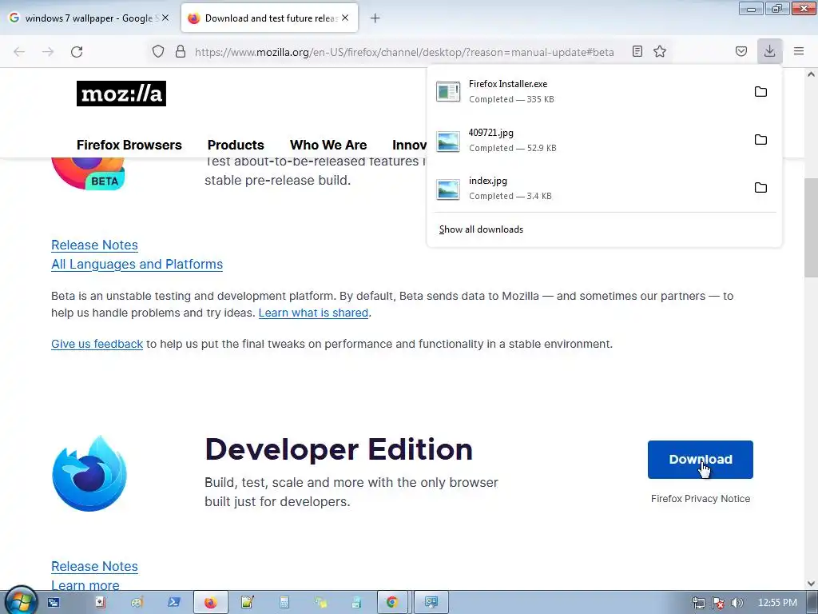
Task: Open Who We Are navigation menu
Action: point(328,145)
